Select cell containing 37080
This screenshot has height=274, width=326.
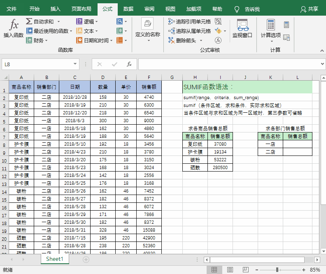click(x=220, y=144)
